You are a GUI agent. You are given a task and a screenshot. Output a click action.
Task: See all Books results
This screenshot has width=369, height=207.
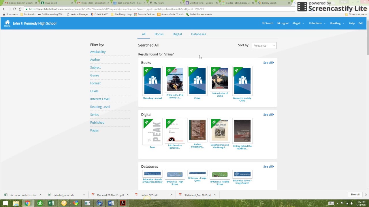click(x=268, y=62)
